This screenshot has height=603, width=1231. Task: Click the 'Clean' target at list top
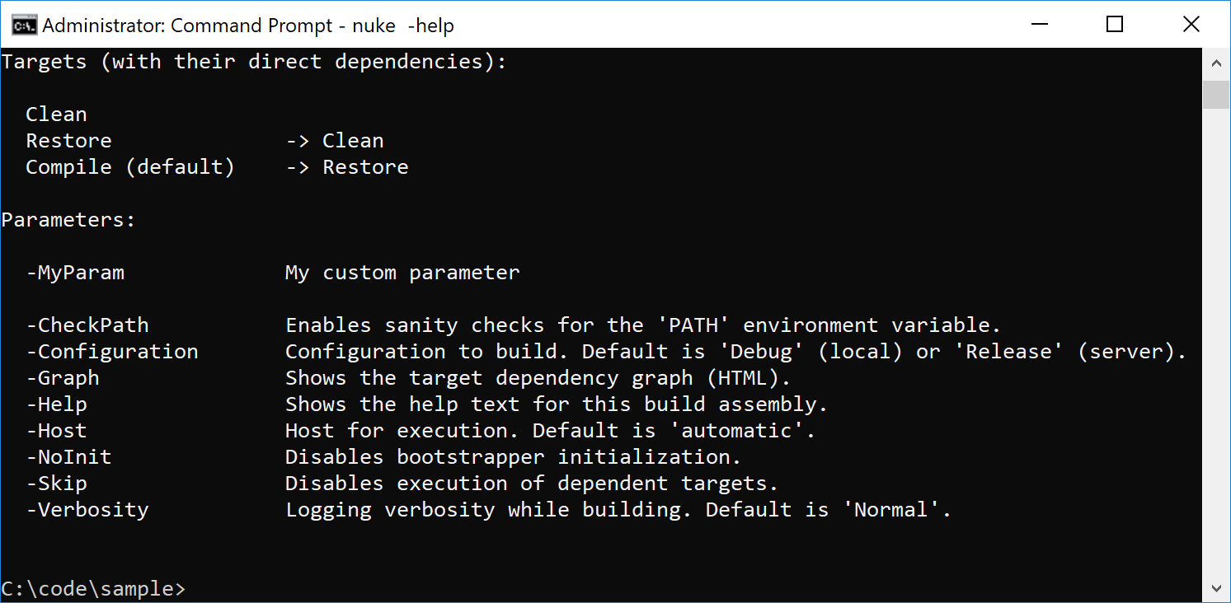56,115
